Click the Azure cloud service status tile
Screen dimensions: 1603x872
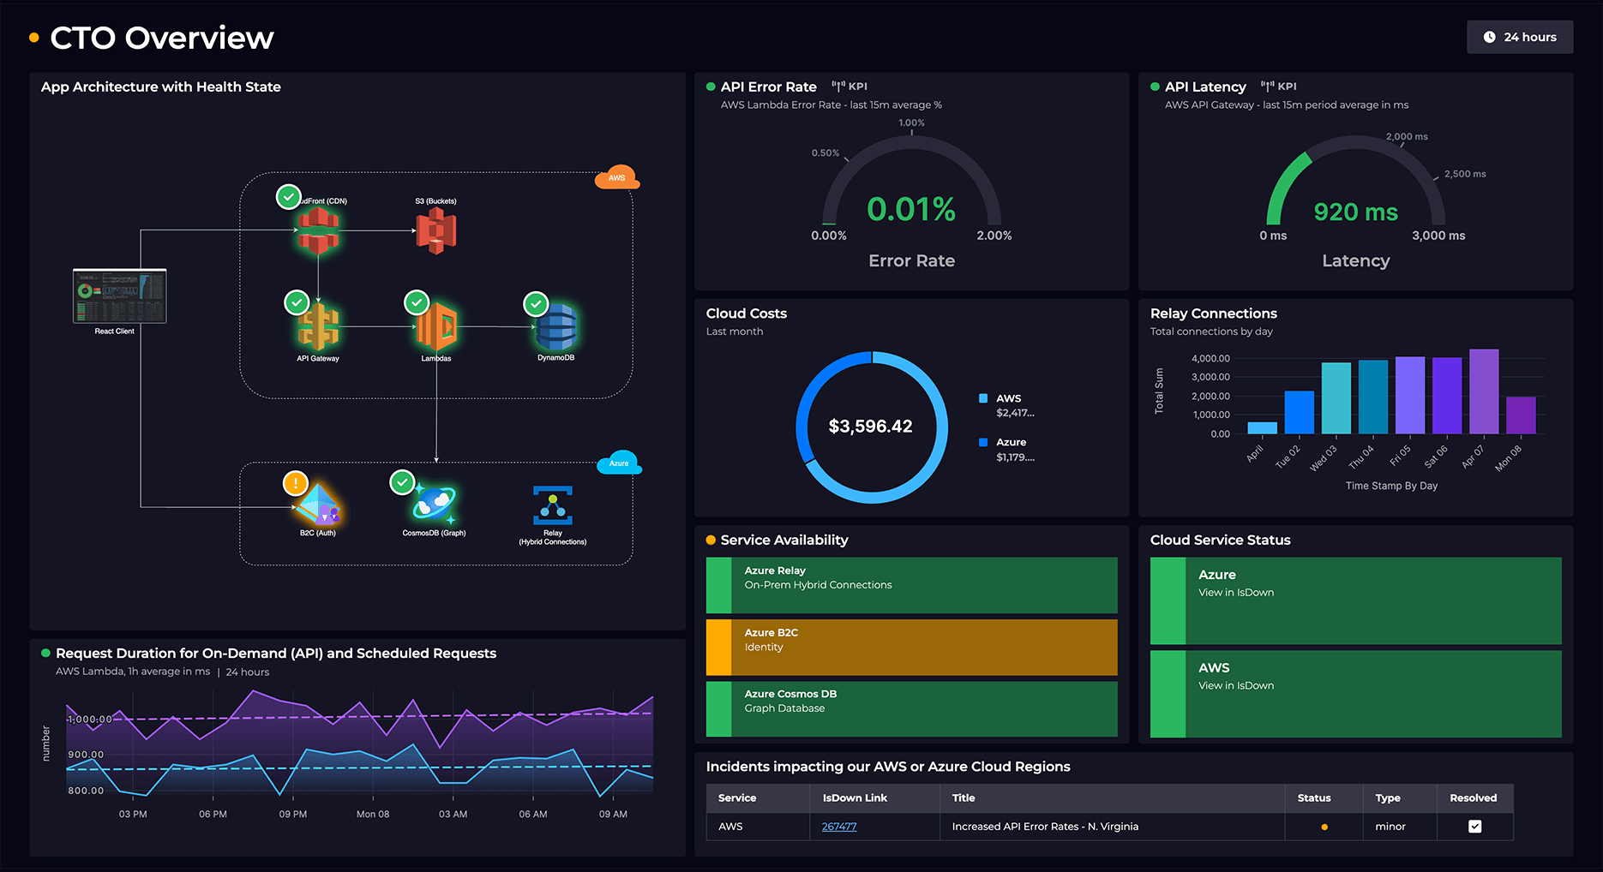[1355, 600]
